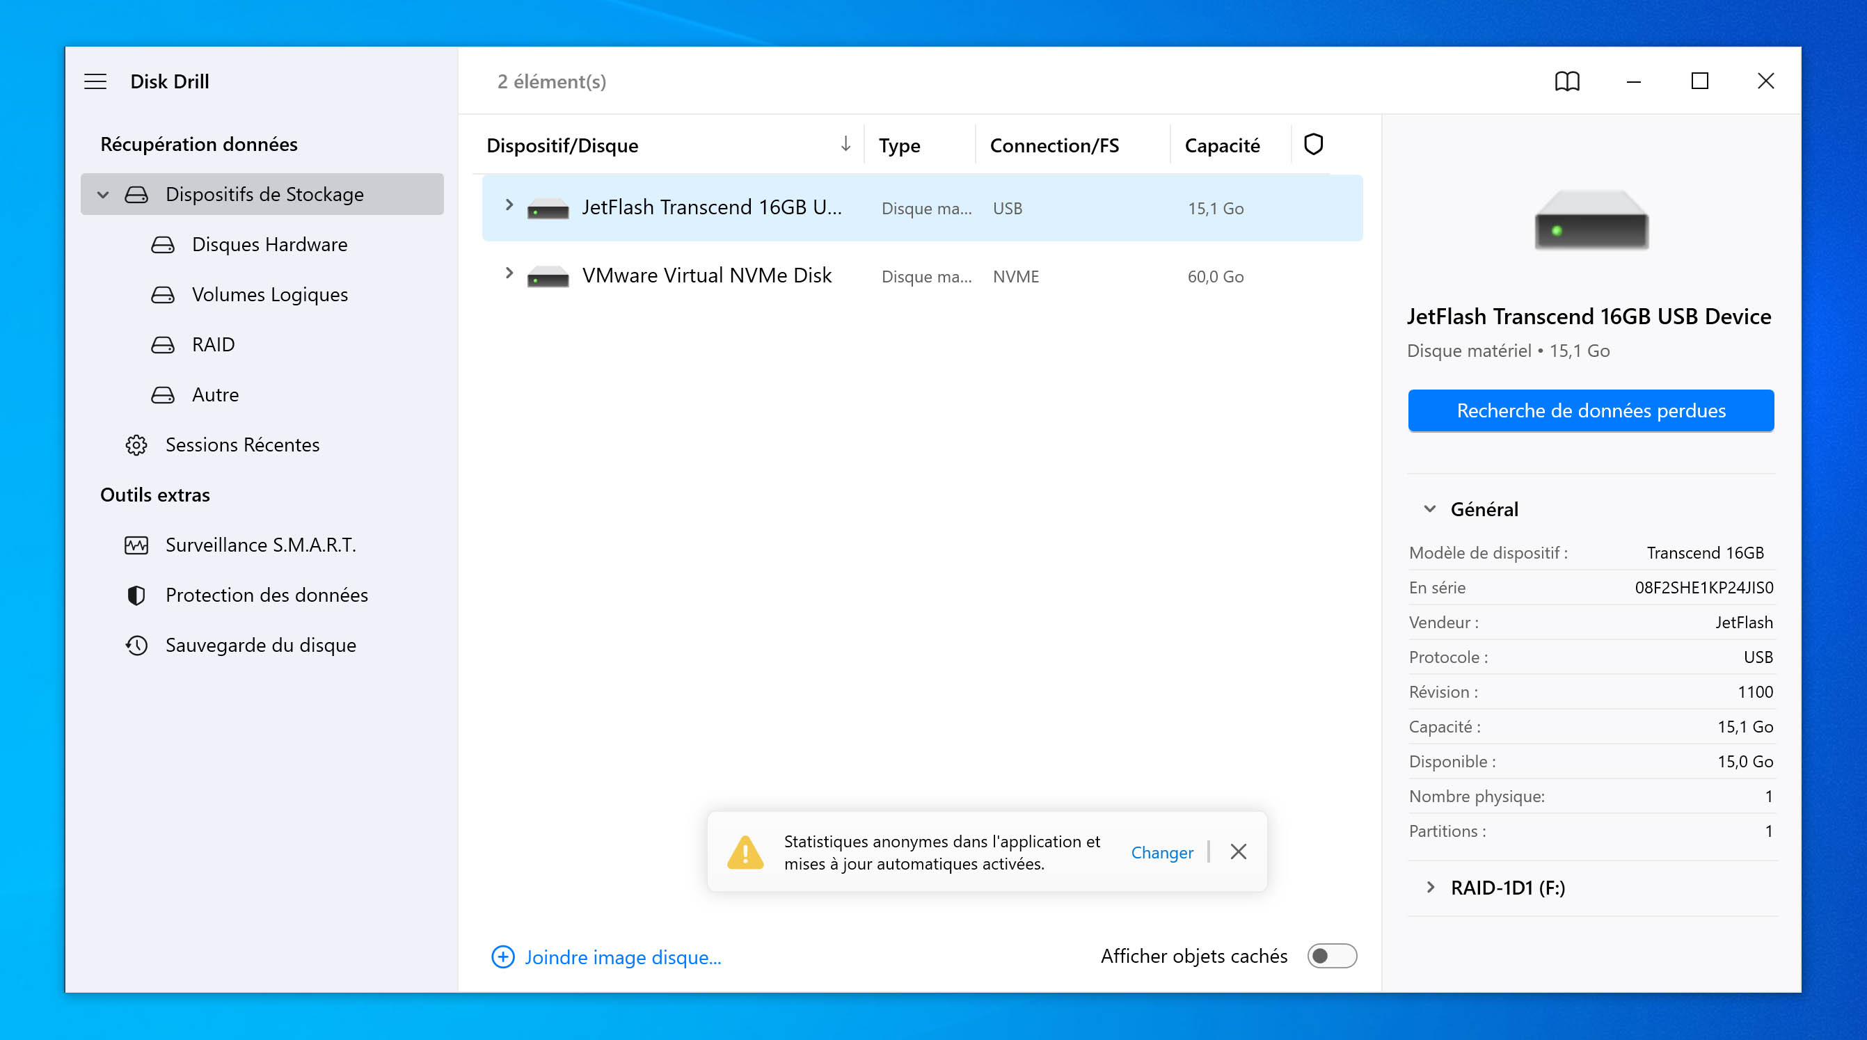Open Disques Hardware category

269,244
